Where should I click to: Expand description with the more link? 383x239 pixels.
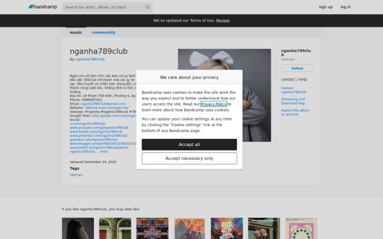[x=103, y=152]
